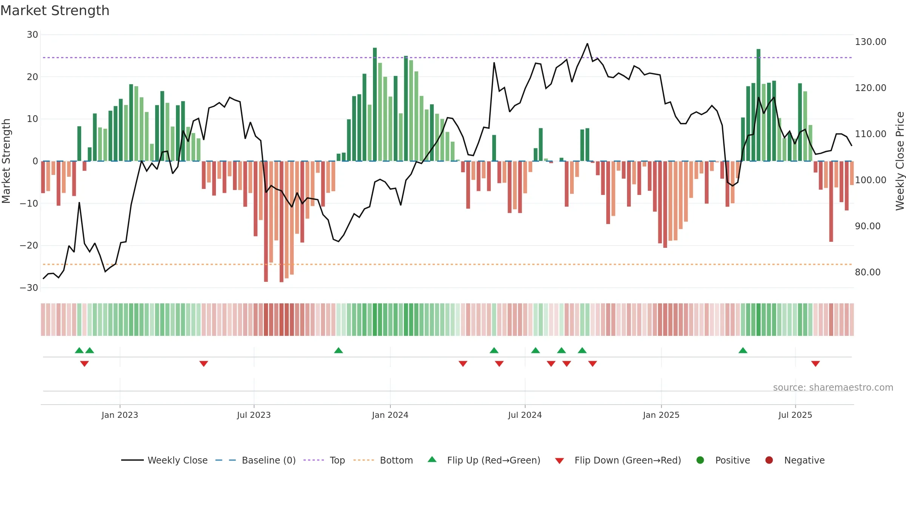Click the flip-down marker near April 2023
Screen dimensions: 906x510
(x=204, y=364)
